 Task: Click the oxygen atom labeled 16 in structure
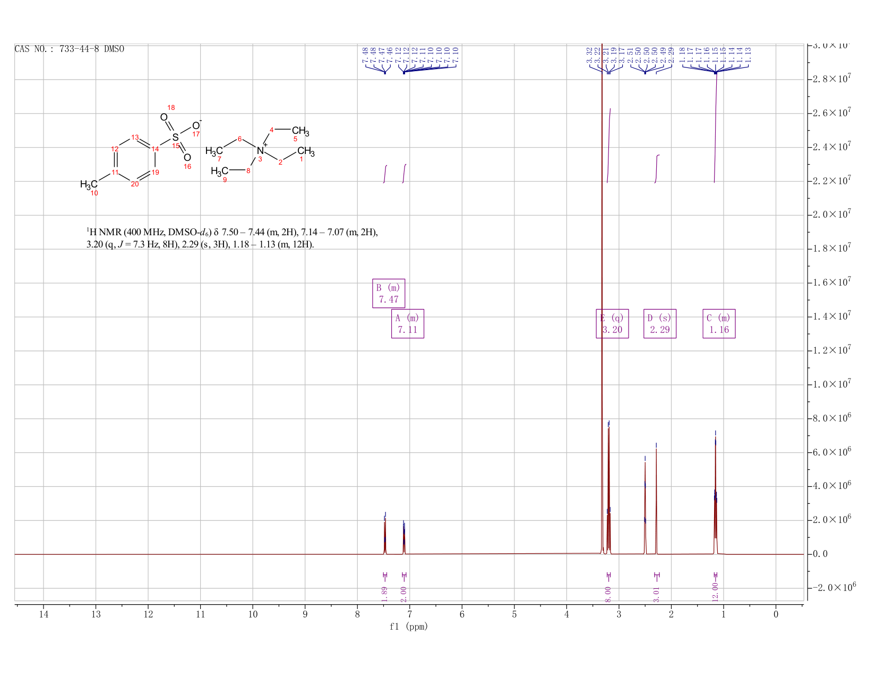click(187, 158)
